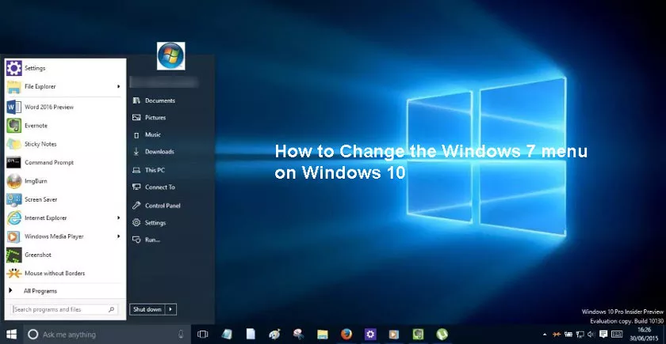
Task: Open Internet Explorer from start menu
Action: [x=65, y=217]
